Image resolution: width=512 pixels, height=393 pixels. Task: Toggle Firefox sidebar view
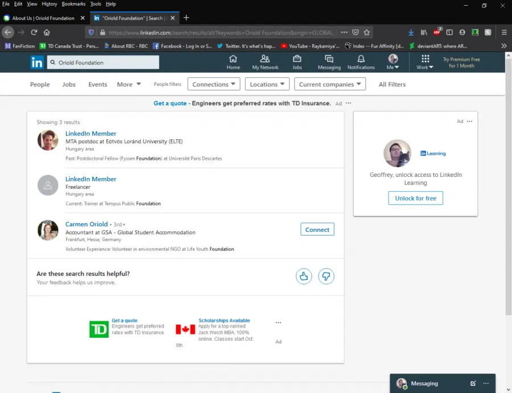pyautogui.click(x=449, y=32)
